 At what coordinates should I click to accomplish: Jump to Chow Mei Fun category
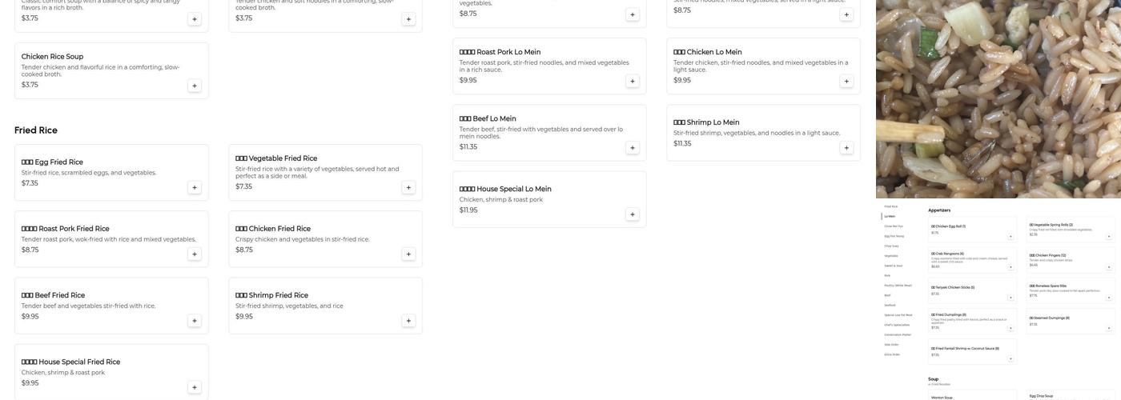click(893, 226)
